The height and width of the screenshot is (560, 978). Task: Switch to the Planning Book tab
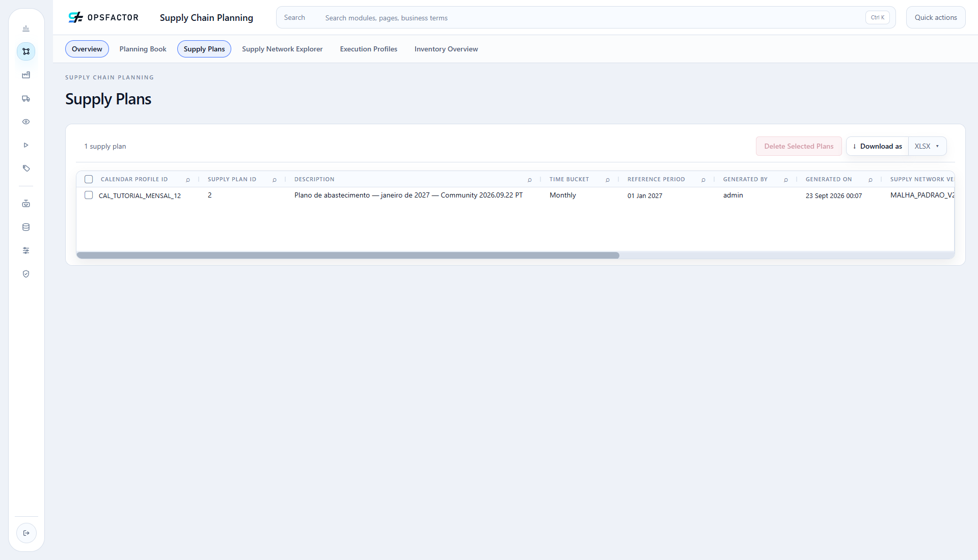coord(143,49)
